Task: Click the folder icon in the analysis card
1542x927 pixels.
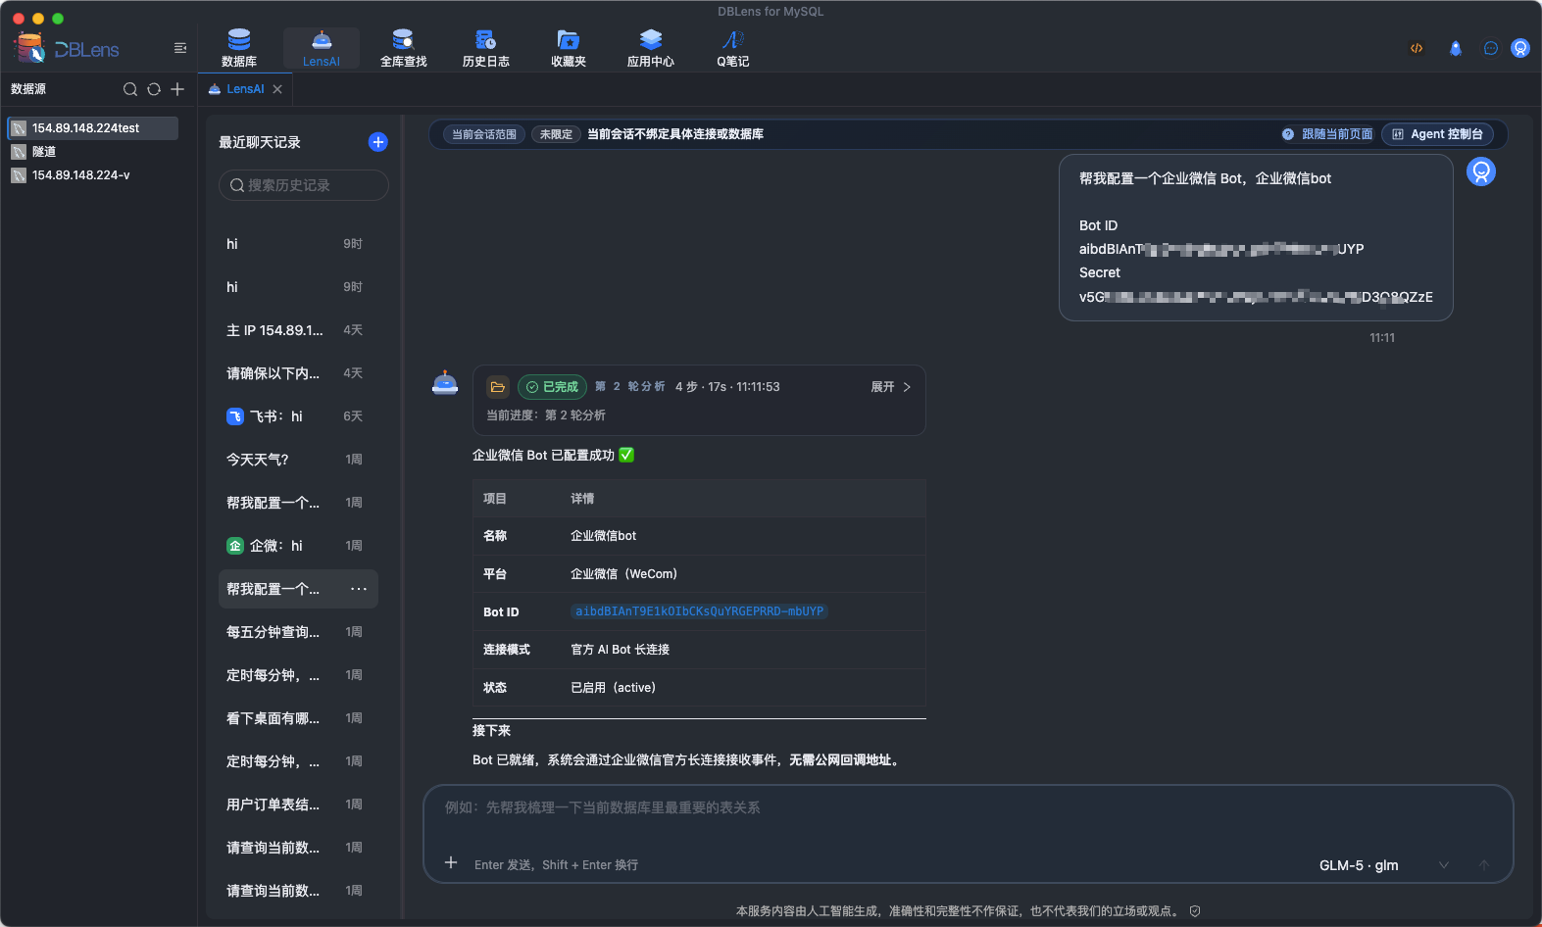Action: [x=498, y=387]
